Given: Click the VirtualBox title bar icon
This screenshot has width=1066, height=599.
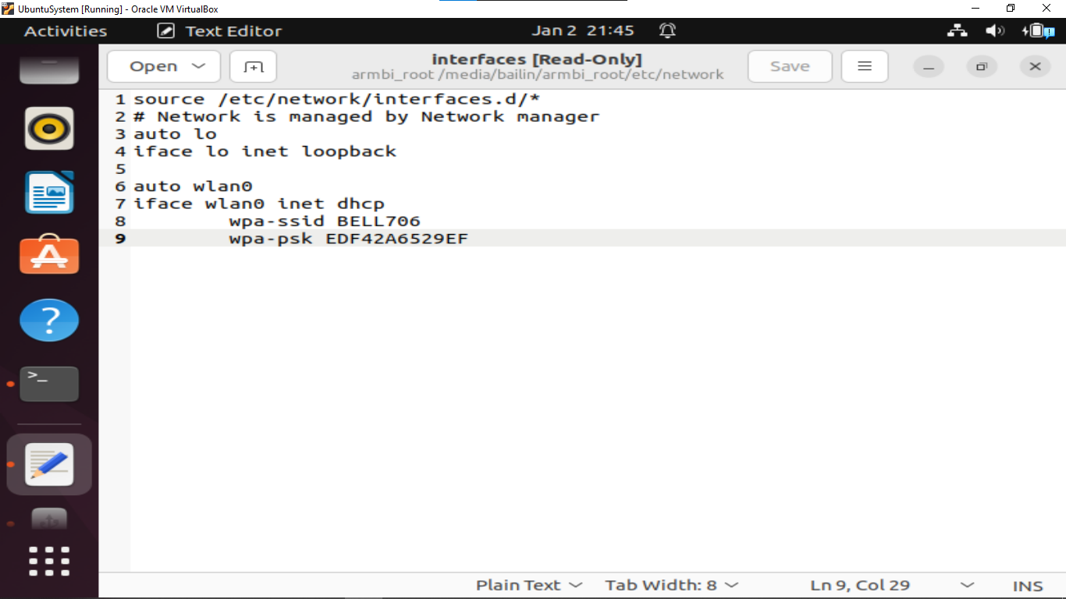Looking at the screenshot, I should 8,9.
